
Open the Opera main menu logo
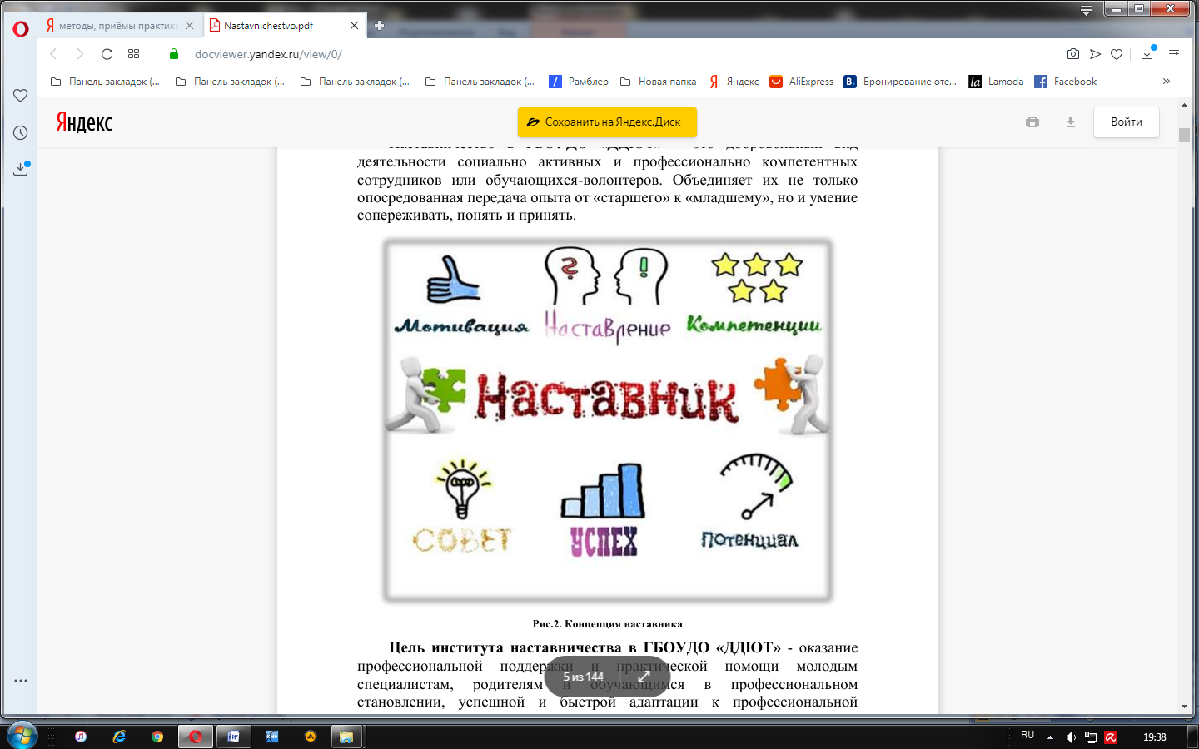pos(21,29)
